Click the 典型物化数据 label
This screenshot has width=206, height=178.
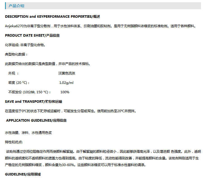16,54
